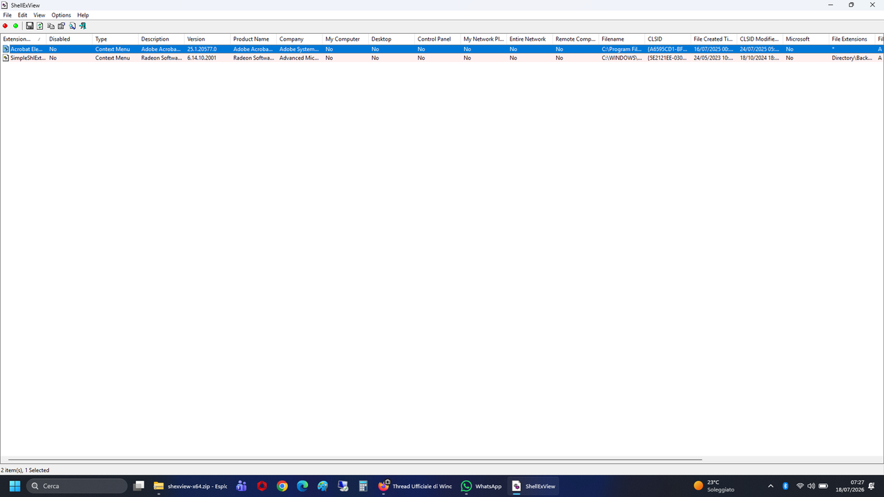Click the volume speaker tray icon
This screenshot has height=497, width=884.
[811, 486]
